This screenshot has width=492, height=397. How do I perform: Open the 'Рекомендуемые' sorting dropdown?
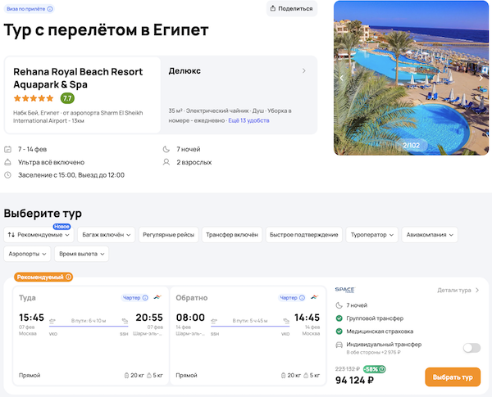pos(39,235)
